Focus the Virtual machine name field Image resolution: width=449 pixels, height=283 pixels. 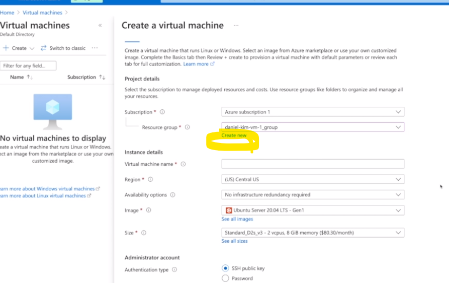pos(313,164)
